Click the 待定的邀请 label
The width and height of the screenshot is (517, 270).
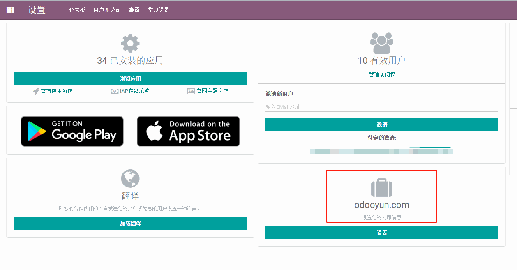point(382,138)
